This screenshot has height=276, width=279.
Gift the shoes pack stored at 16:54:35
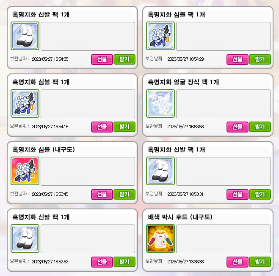point(102,59)
